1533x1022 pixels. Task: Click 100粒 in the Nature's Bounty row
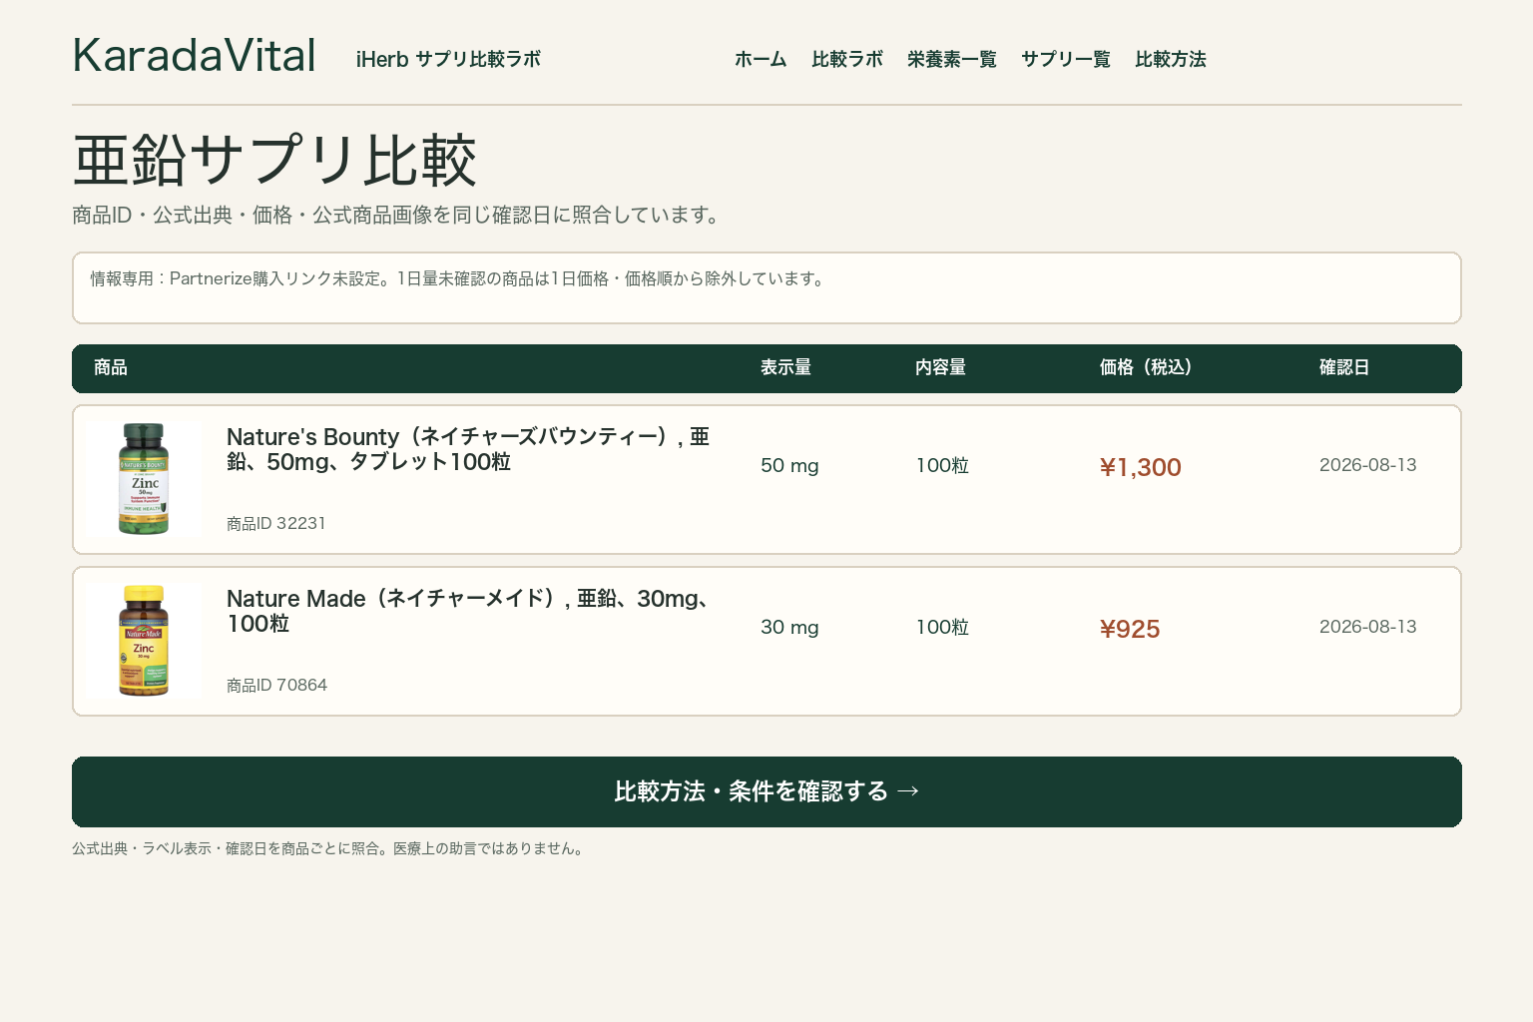tap(942, 466)
